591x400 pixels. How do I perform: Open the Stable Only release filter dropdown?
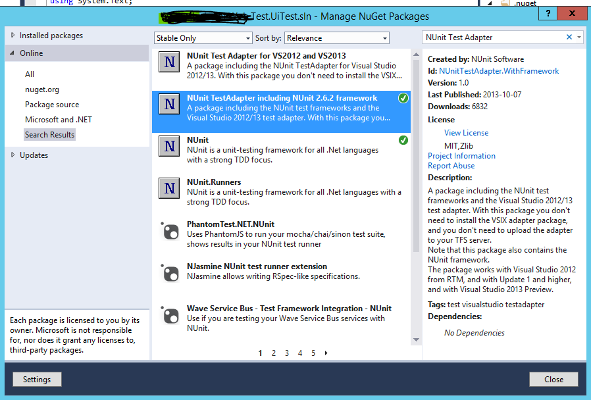[x=203, y=38]
